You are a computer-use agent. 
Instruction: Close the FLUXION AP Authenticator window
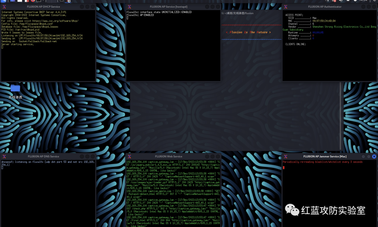[x=374, y=7]
